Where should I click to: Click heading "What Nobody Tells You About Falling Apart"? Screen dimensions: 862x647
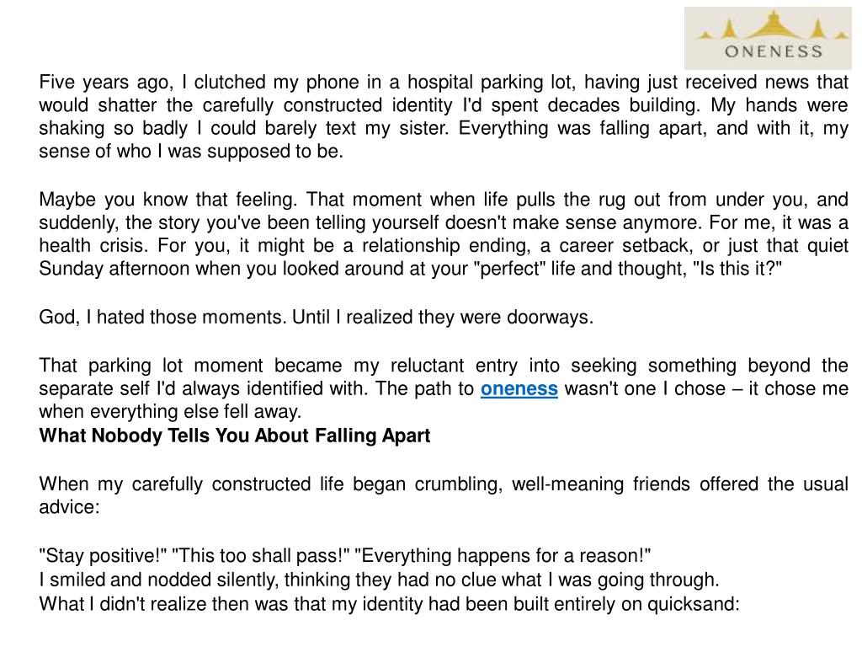[235, 436]
